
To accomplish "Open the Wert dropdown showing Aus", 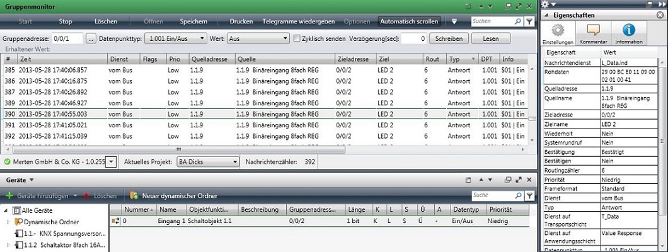I will (x=257, y=38).
